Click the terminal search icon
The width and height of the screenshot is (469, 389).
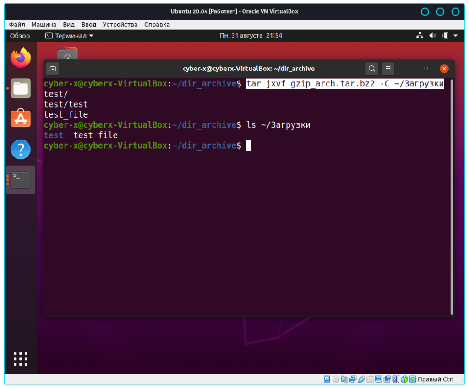tap(372, 69)
